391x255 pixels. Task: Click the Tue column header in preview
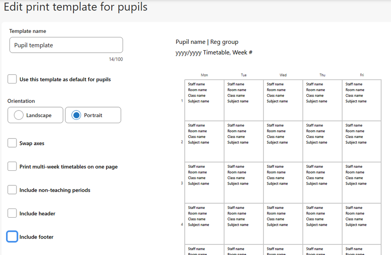click(x=244, y=75)
